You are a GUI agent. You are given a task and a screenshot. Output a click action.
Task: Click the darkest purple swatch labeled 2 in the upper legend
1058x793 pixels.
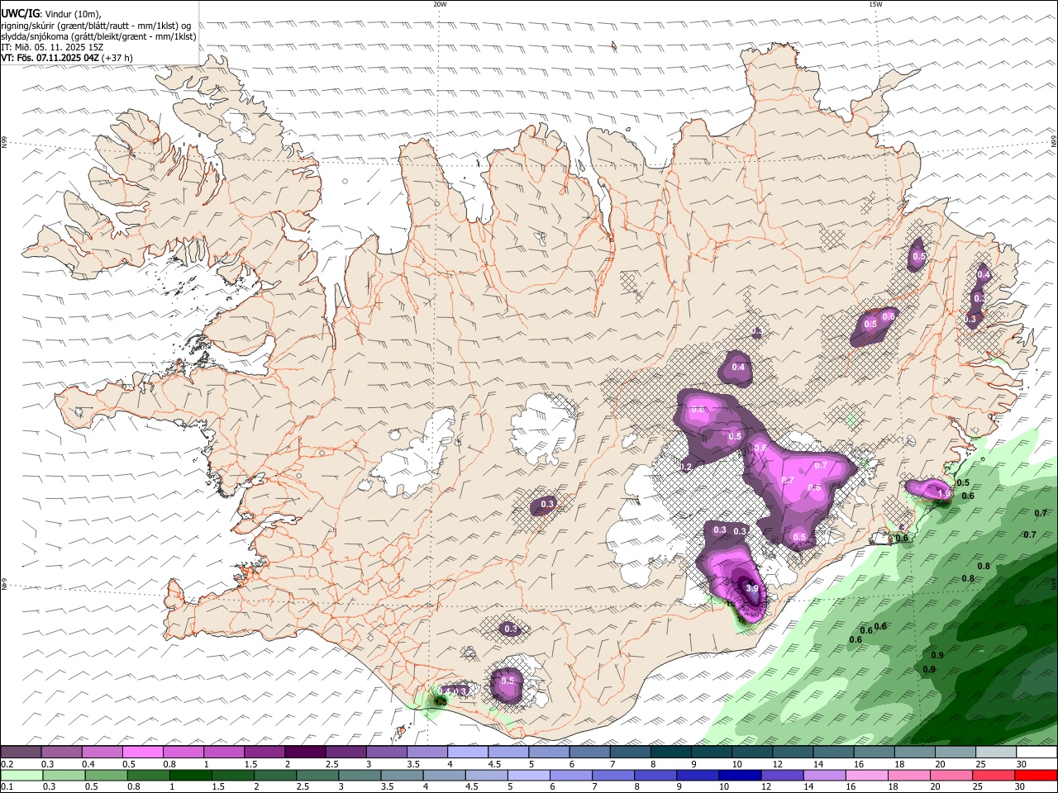304,753
